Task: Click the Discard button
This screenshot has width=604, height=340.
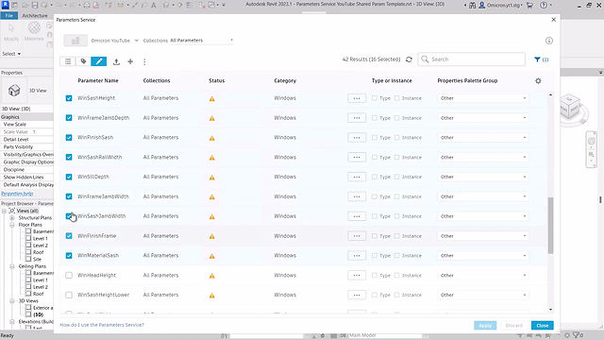Action: pos(513,326)
